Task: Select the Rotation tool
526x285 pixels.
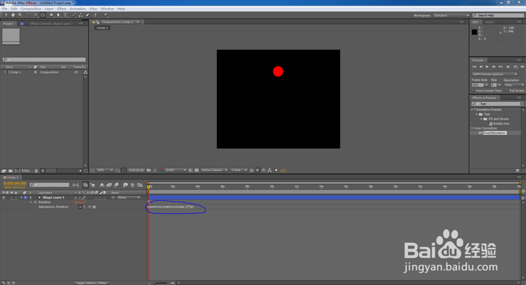Action: coord(29,15)
